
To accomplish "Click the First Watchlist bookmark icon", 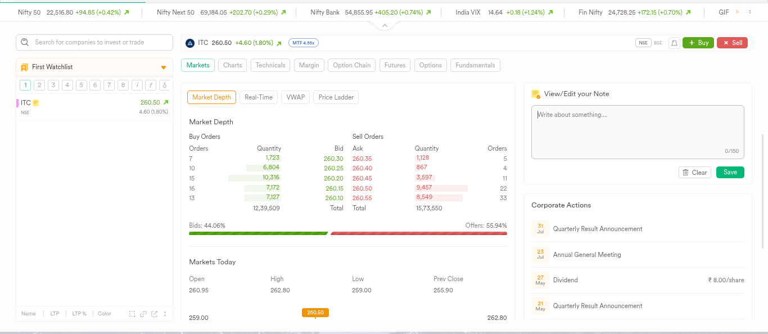I will click(x=24, y=67).
